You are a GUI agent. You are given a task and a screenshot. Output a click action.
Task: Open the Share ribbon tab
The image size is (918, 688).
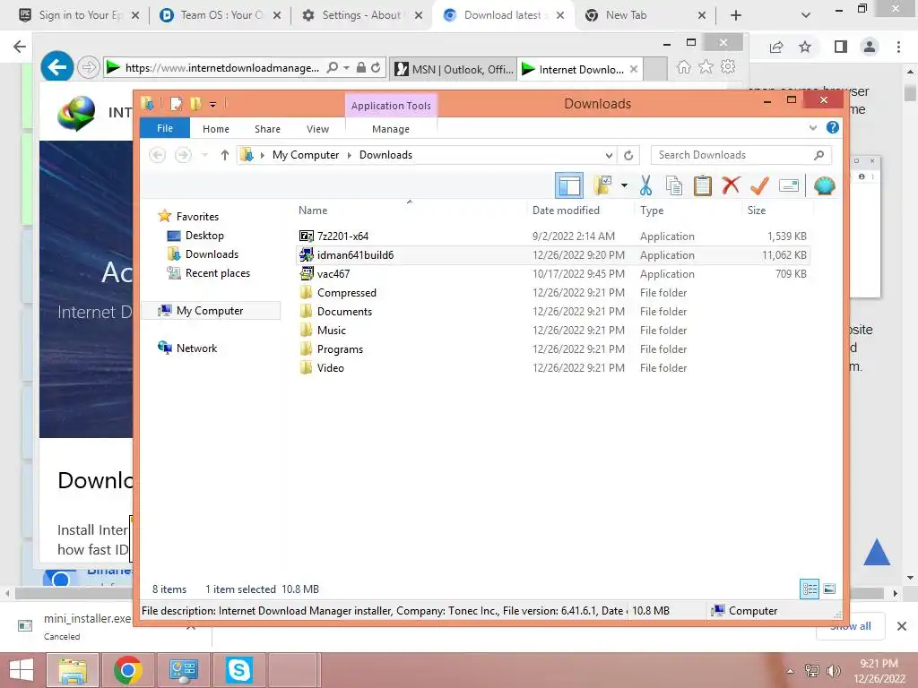(267, 129)
